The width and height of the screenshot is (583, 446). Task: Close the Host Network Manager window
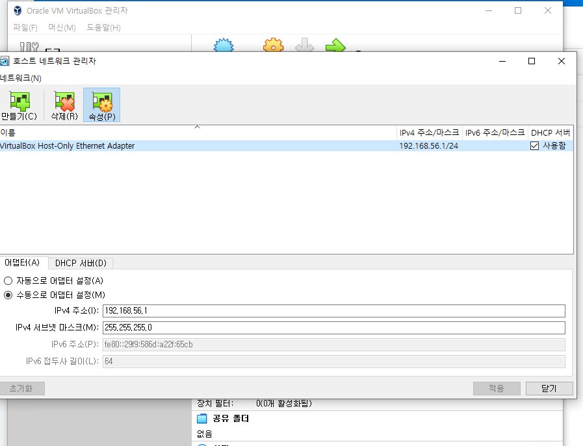562,61
